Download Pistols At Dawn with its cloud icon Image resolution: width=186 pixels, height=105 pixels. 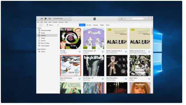coord(103,52)
